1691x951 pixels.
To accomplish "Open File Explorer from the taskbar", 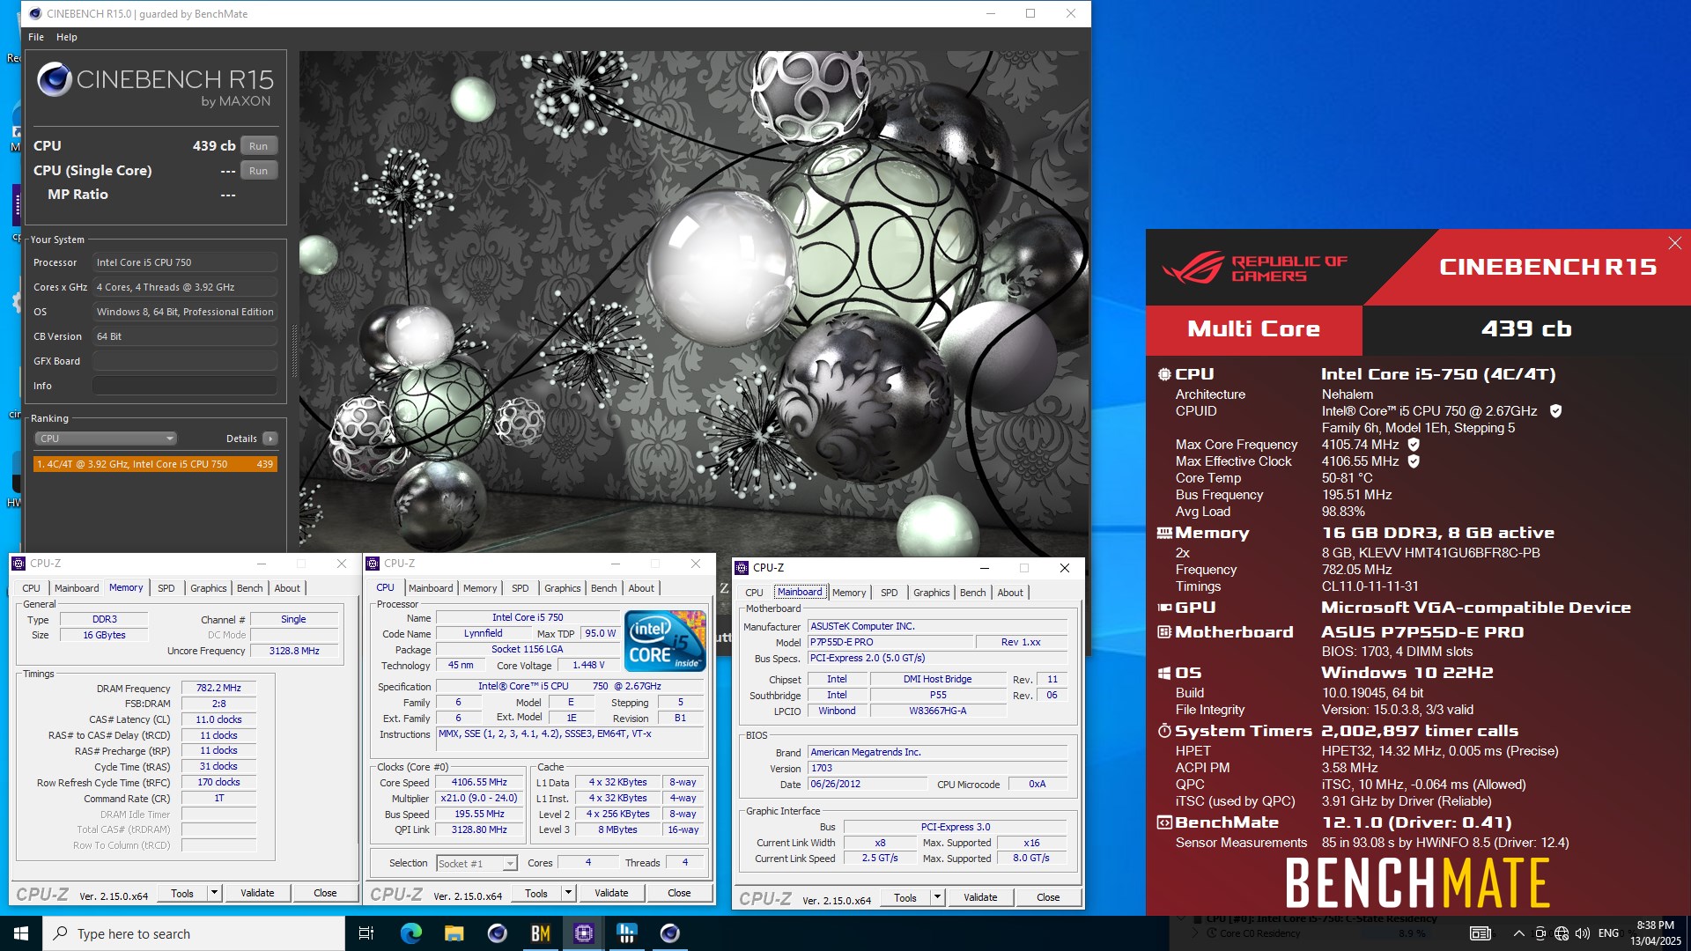I will click(454, 933).
